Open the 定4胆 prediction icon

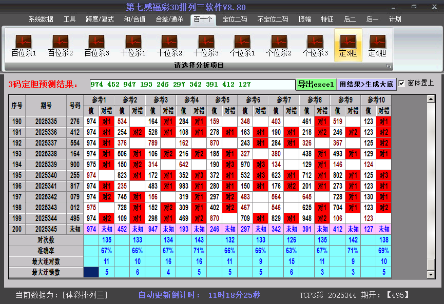377,45
